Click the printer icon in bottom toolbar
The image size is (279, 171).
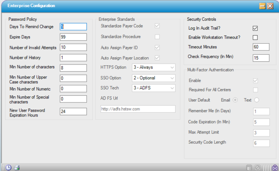[17, 167]
